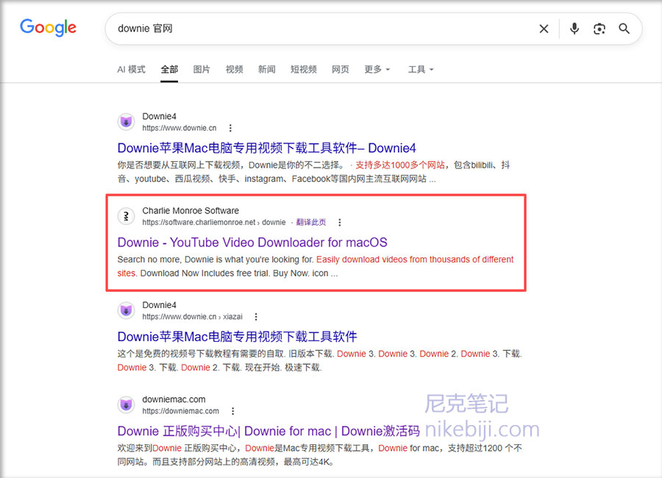This screenshot has width=662, height=478.
Task: Click https://downiemac.com URL text
Action: coord(181,411)
